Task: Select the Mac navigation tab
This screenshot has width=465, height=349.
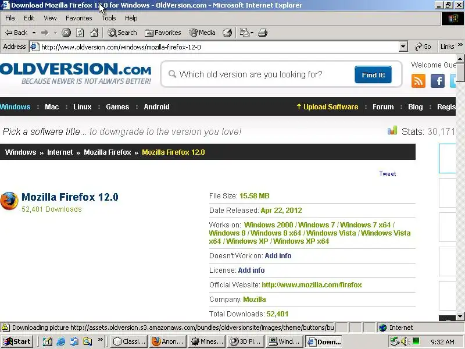Action: 52,107
